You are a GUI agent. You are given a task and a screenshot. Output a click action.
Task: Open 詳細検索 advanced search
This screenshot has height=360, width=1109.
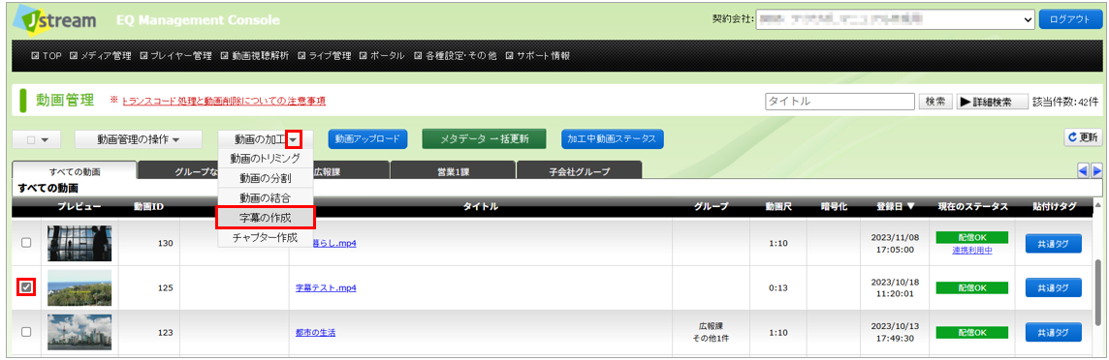pyautogui.click(x=993, y=102)
